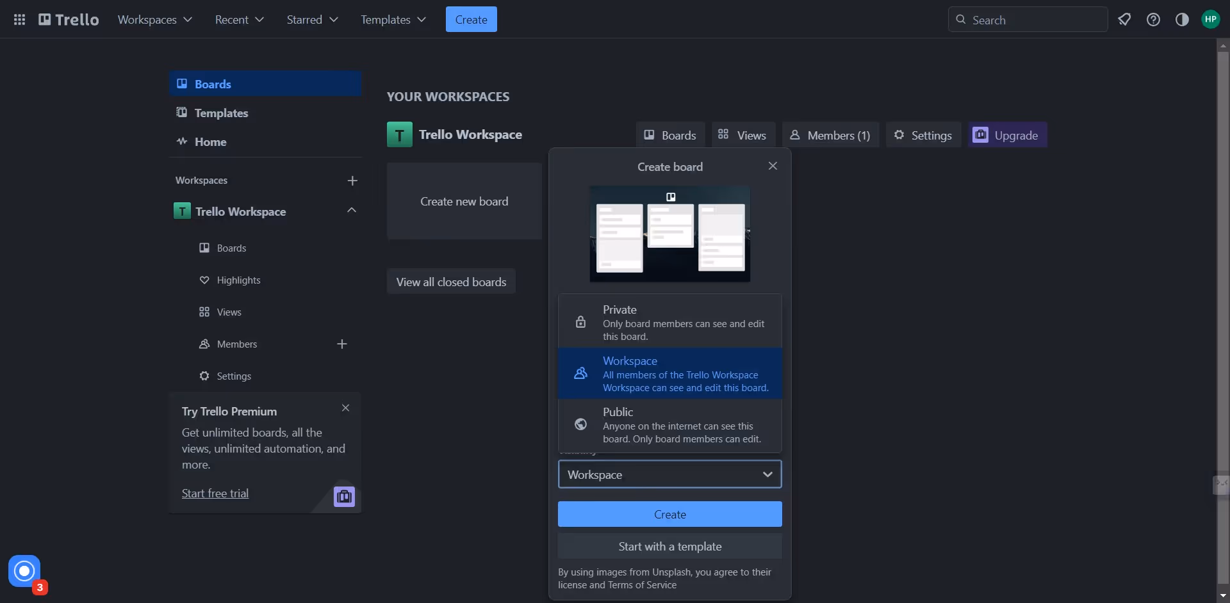Screen dimensions: 1230x603
Task: Open the Templates dropdown in header
Action: tap(393, 20)
